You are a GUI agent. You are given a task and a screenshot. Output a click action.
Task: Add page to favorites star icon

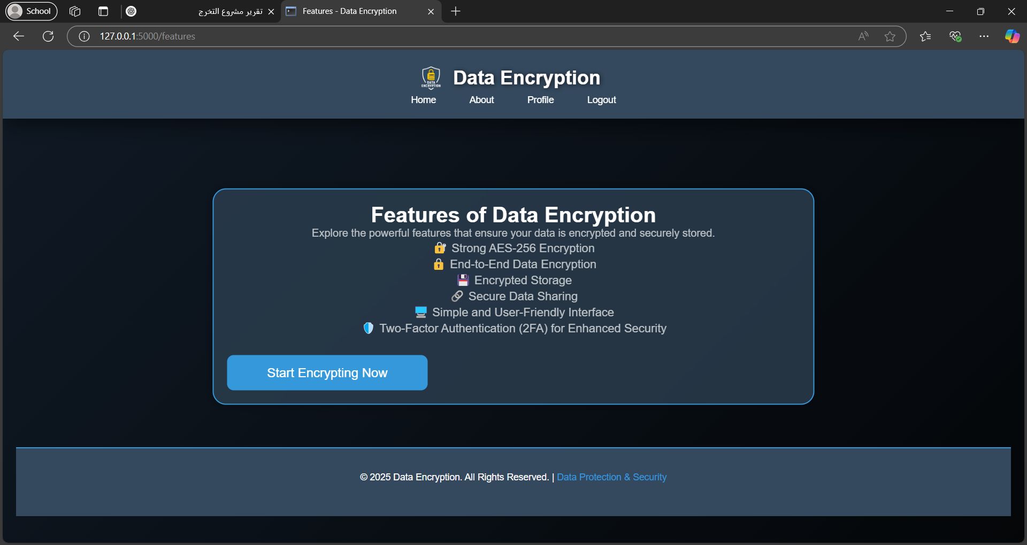point(890,36)
